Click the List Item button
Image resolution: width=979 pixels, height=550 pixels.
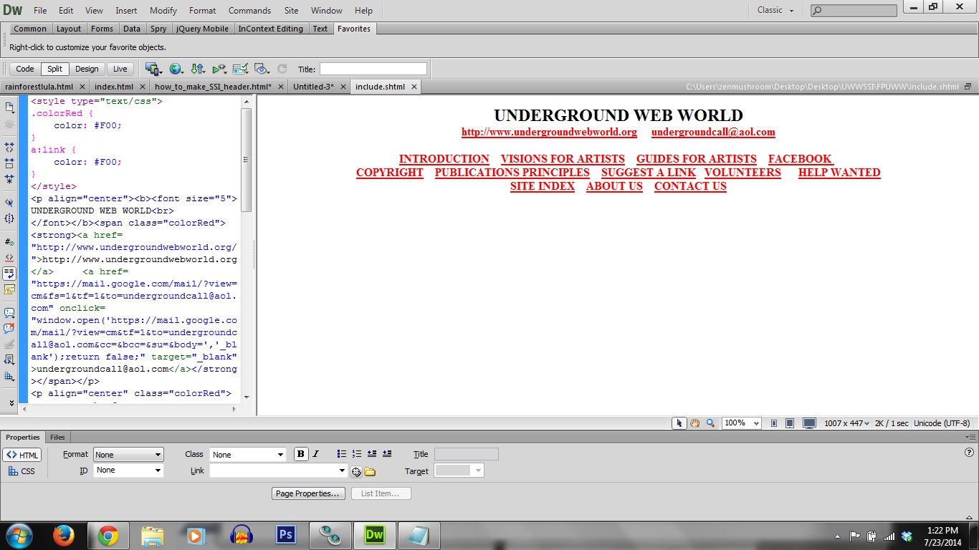pyautogui.click(x=381, y=493)
